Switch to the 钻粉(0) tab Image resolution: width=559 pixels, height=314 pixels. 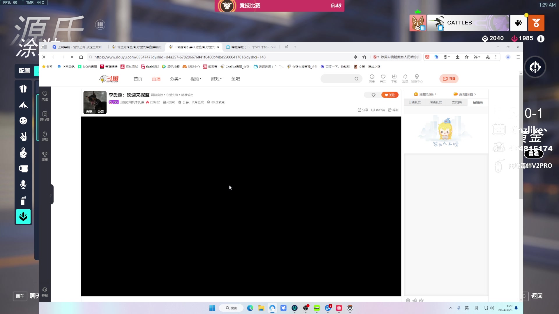[x=477, y=102]
